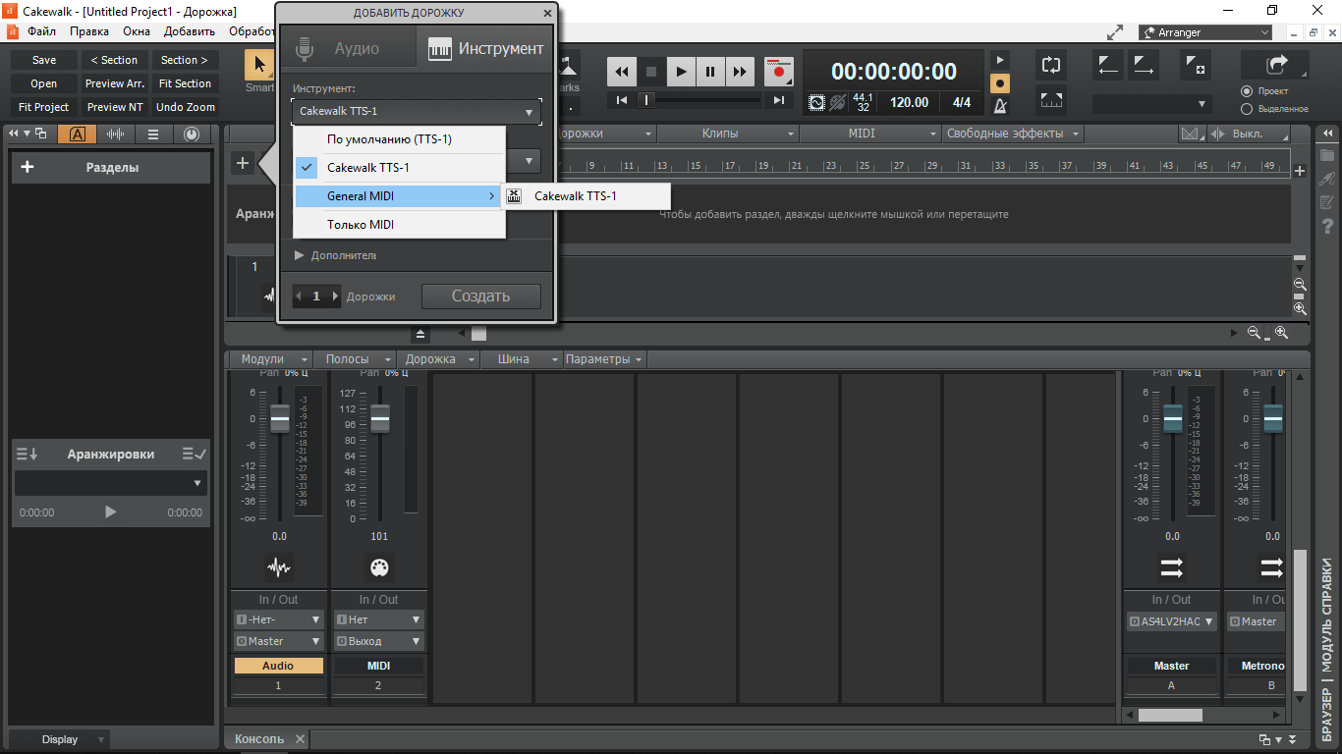Open the Arranger workspace dropdown
This screenshot has height=754, width=1342.
(1205, 32)
